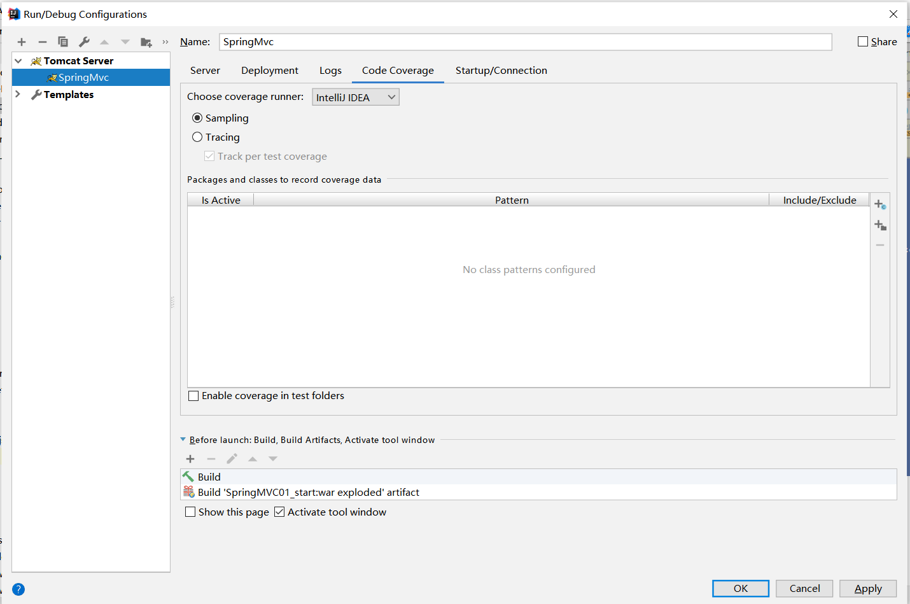Enable coverage in test folders checkbox
The image size is (910, 604).
[x=194, y=396]
